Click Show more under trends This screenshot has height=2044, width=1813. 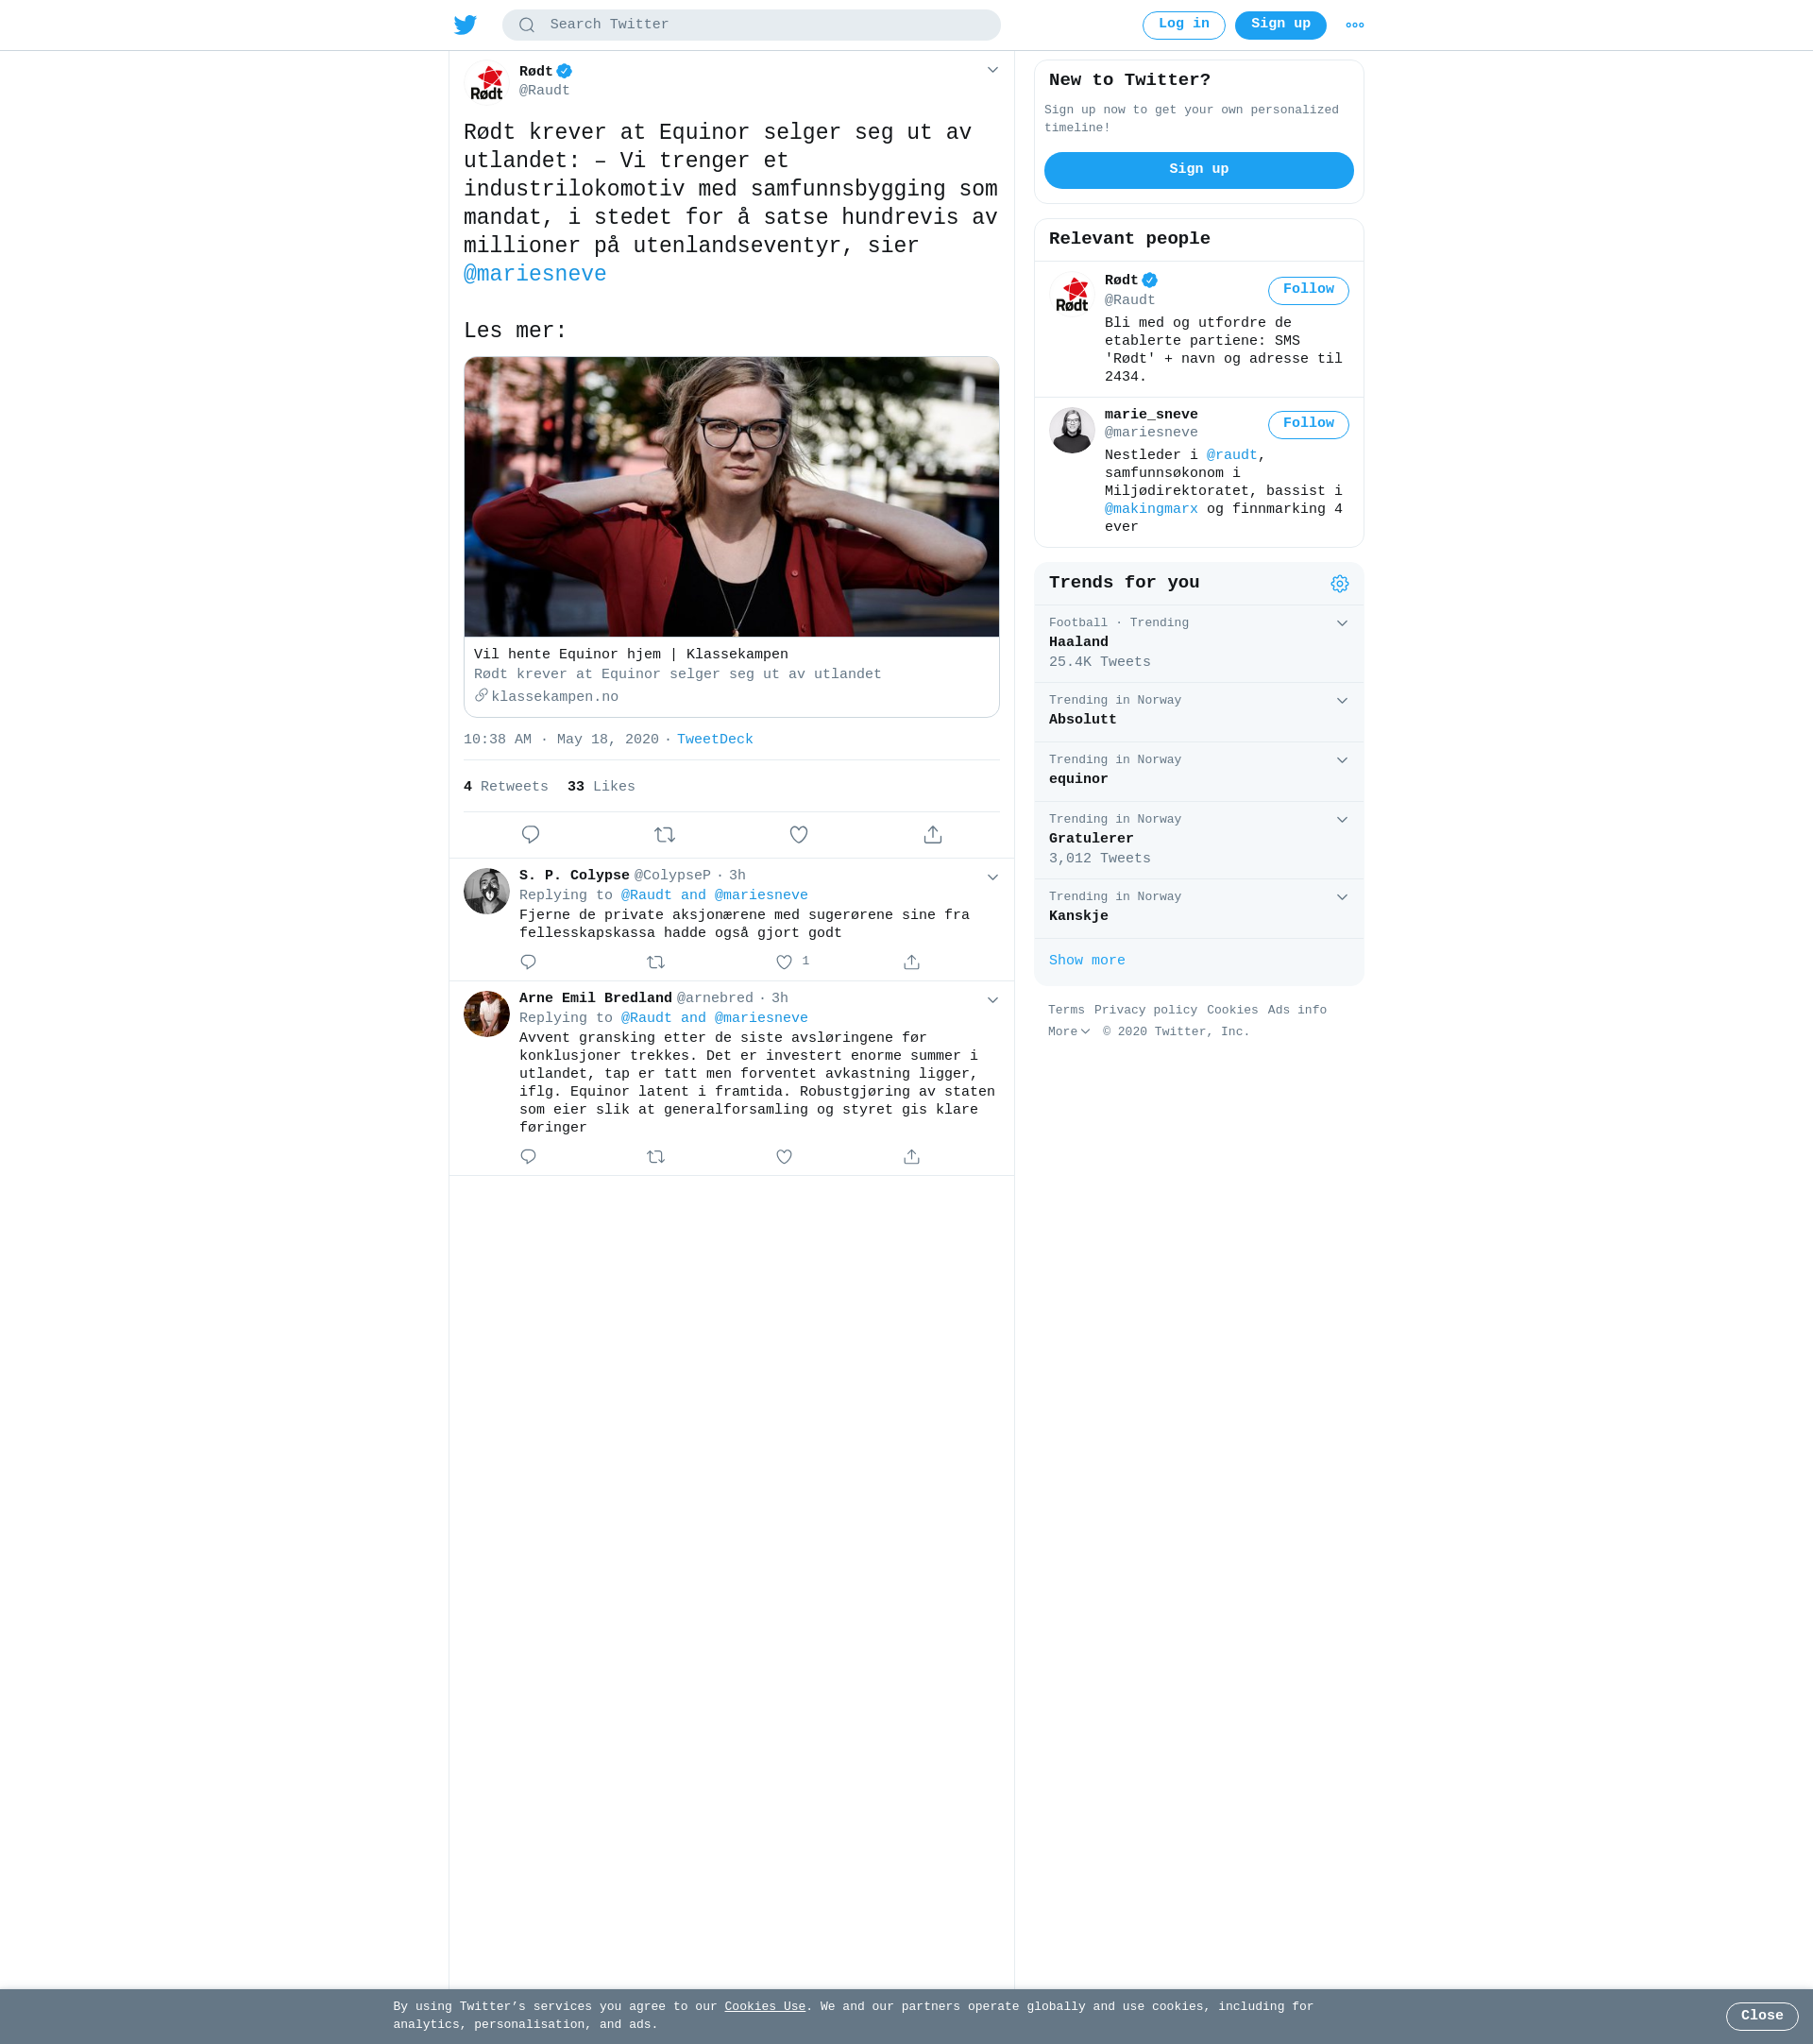[1087, 960]
